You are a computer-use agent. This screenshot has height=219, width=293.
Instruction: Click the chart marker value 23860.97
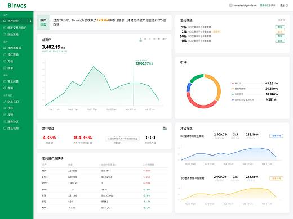142,63
